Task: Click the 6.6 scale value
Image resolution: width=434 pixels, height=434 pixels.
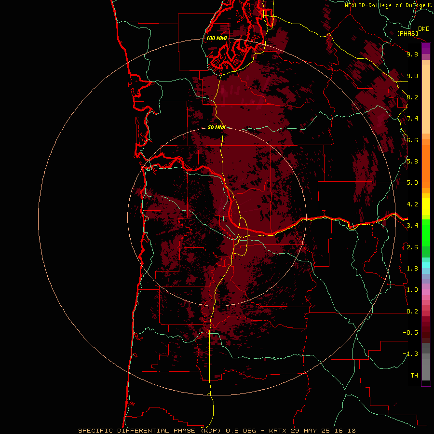Action: [412, 140]
